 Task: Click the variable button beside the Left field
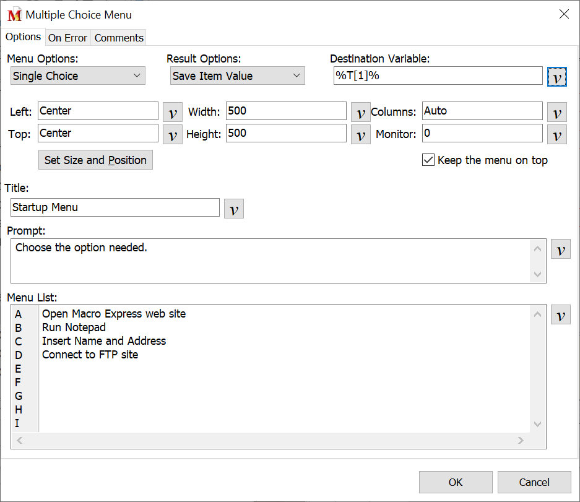click(172, 112)
